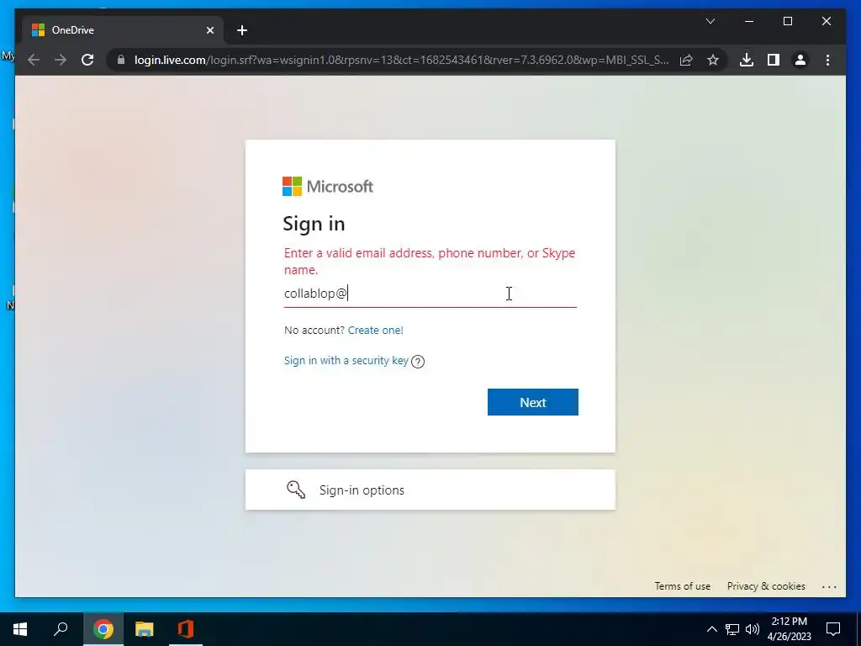Close the Chrome window

(826, 21)
